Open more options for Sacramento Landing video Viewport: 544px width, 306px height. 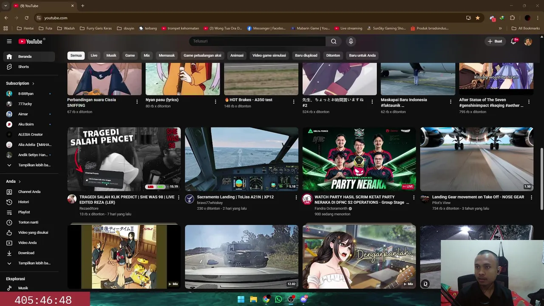(x=296, y=197)
